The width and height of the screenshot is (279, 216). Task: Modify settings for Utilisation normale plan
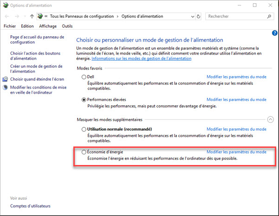click(236, 129)
